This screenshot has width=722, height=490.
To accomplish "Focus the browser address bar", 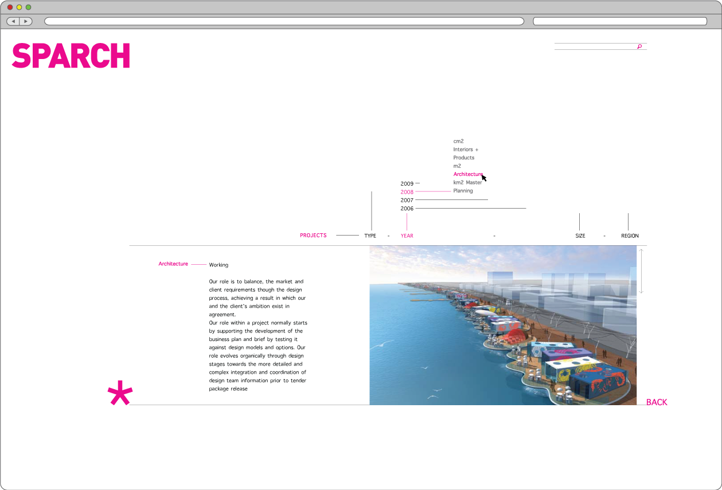I will click(x=284, y=21).
